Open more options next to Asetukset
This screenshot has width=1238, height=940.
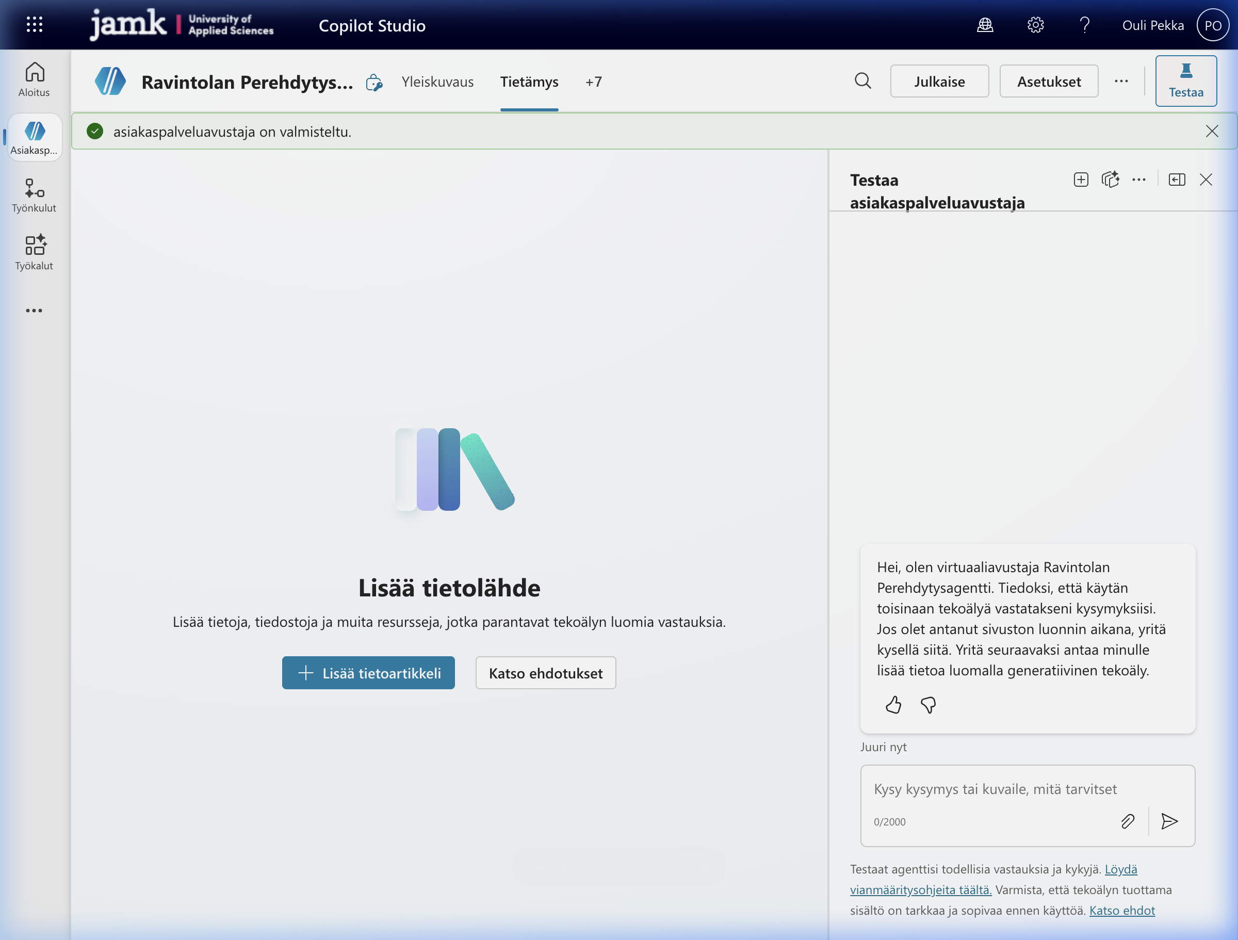1121,81
